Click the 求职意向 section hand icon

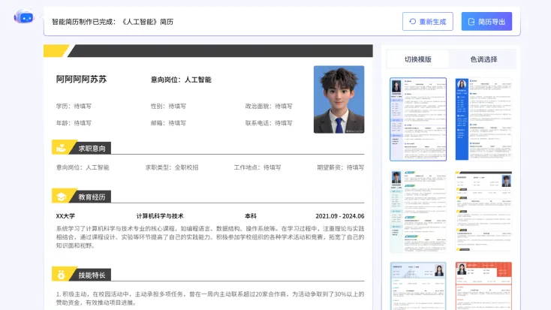pos(61,148)
